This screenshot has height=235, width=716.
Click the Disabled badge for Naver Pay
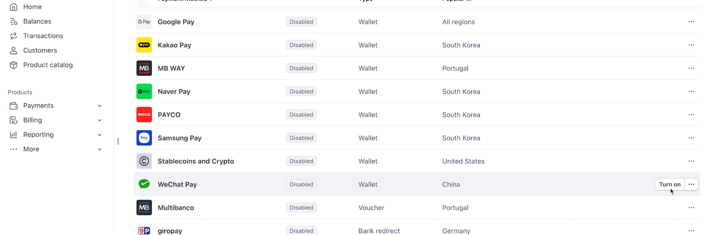[301, 91]
